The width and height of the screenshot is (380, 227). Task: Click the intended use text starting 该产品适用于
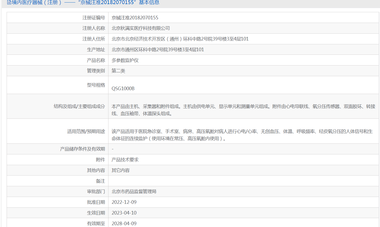[242, 135]
